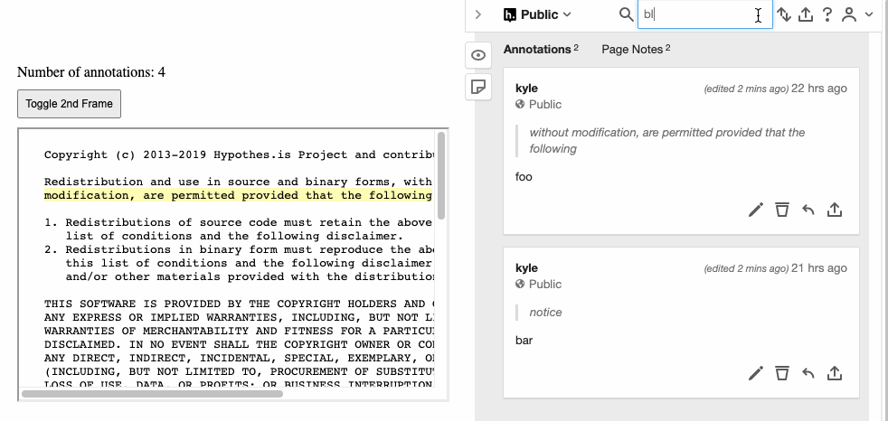Click the Public label in the bar annotation

544,285
